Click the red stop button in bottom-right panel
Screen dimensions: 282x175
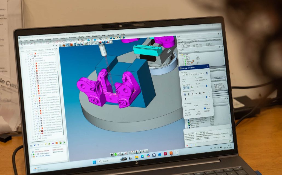187,145
